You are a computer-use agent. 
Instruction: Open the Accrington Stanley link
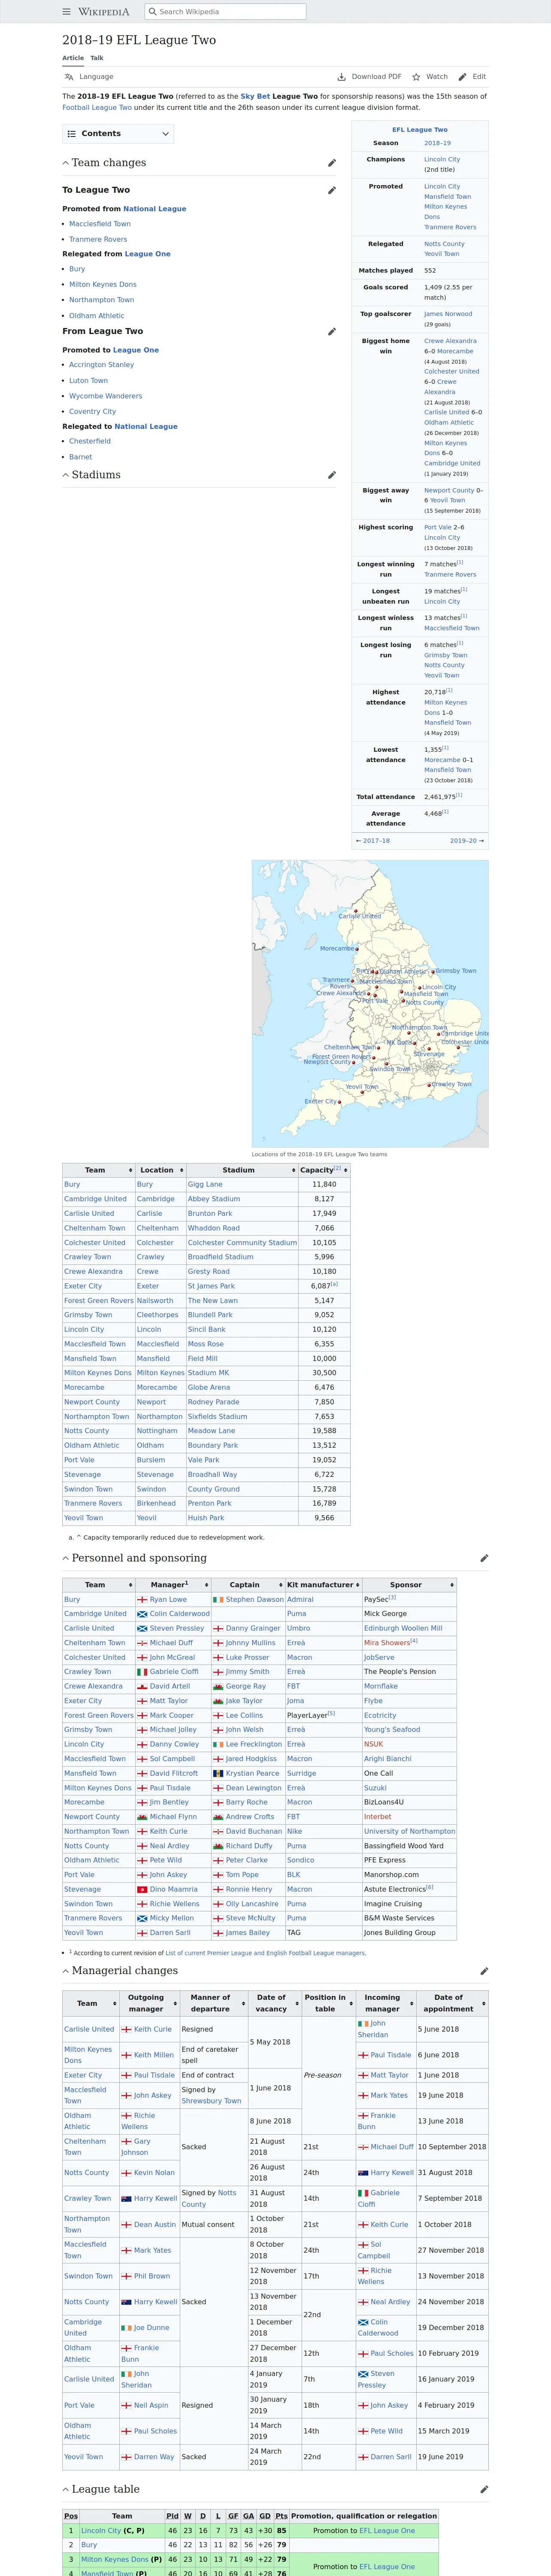click(x=101, y=365)
